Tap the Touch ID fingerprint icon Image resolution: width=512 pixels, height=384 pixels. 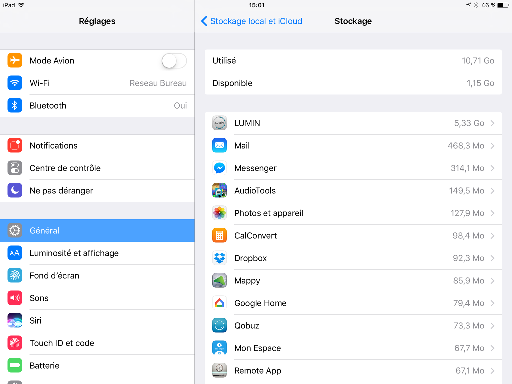(15, 343)
